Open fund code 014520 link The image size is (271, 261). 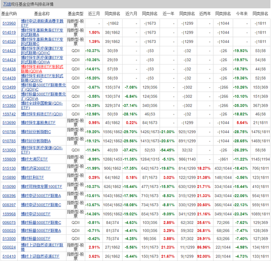point(9,42)
